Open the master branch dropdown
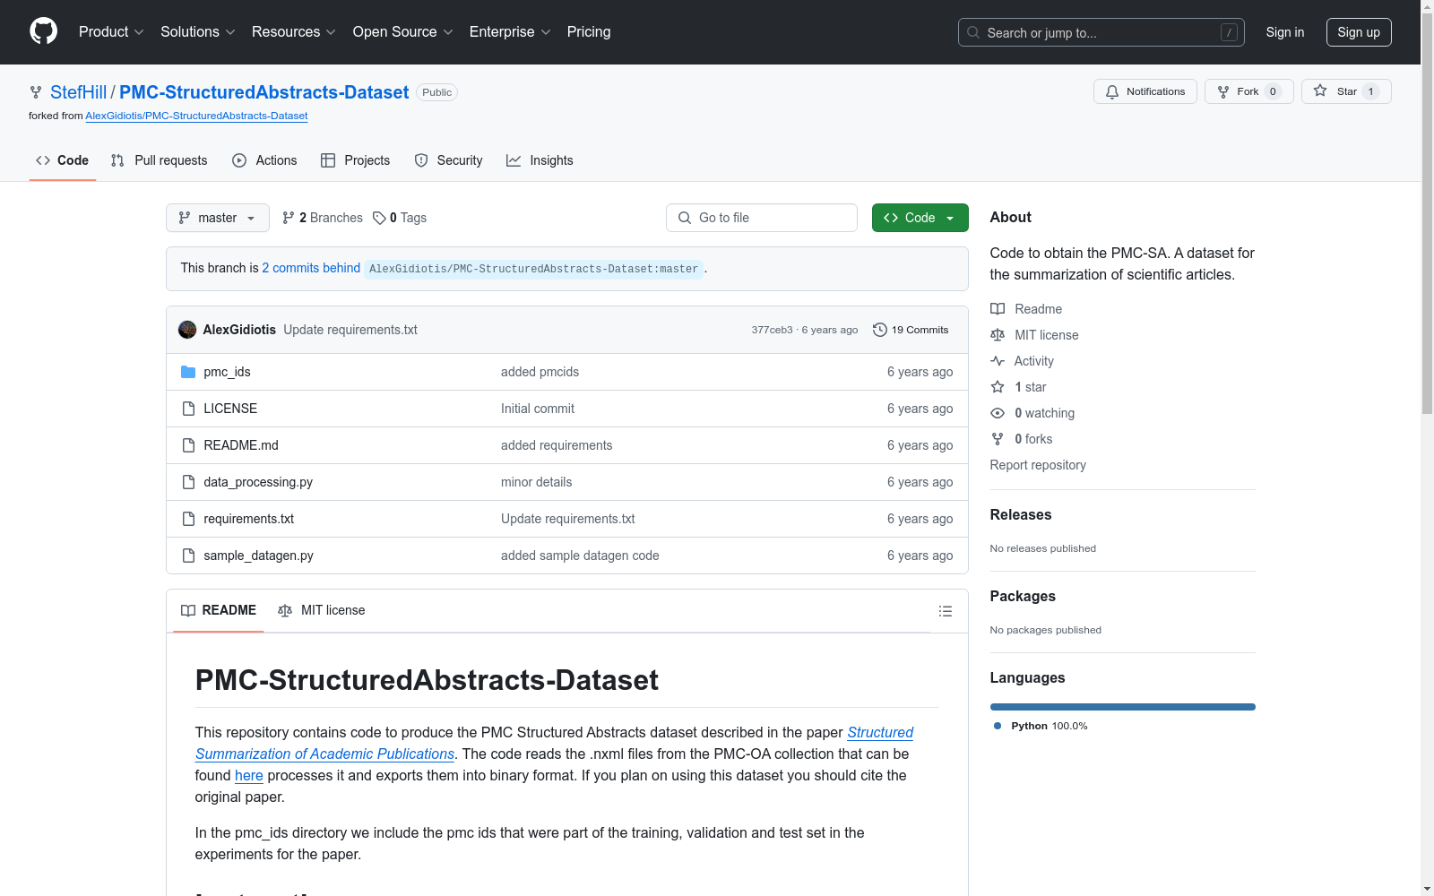 (x=218, y=218)
